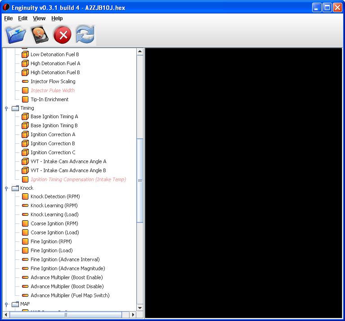The image size is (345, 321).
Task: Open the View menu
Action: click(39, 18)
